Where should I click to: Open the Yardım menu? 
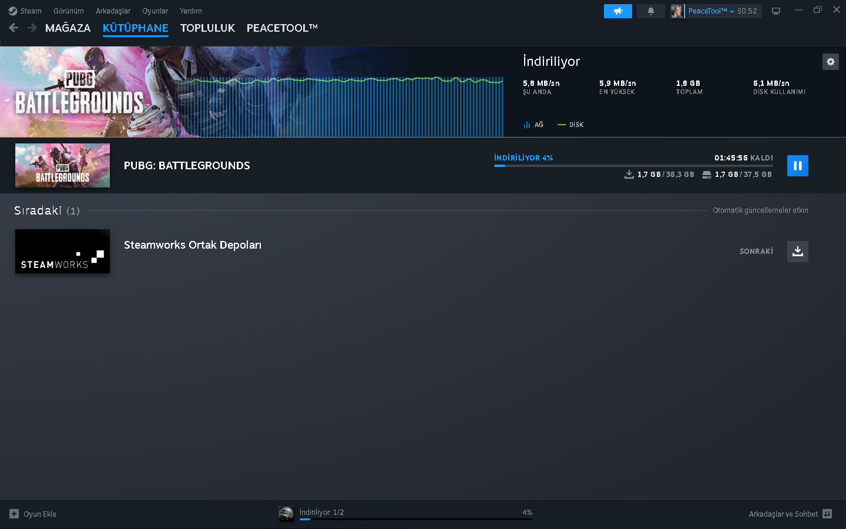[190, 11]
